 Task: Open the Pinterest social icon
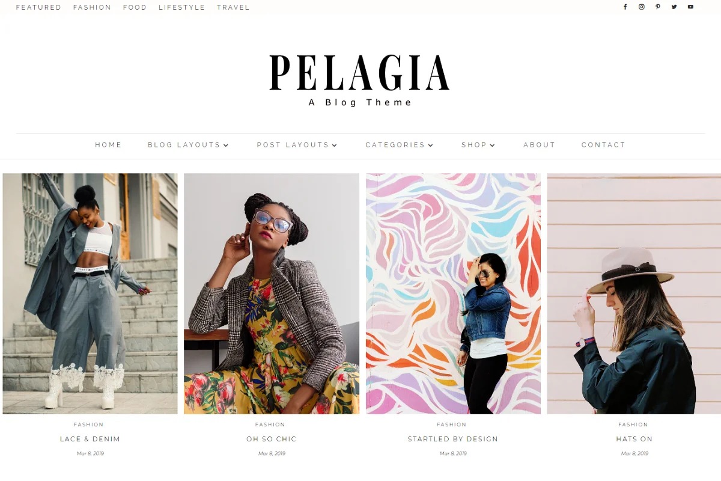click(658, 7)
